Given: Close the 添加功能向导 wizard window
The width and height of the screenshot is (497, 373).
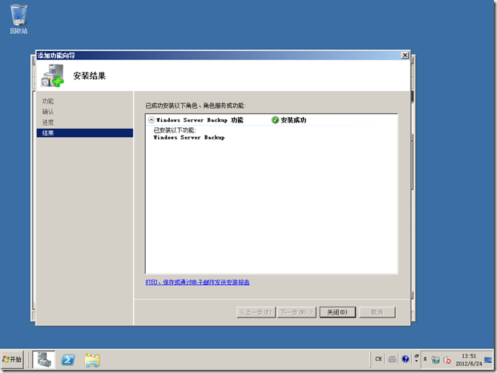Looking at the screenshot, I should pyautogui.click(x=404, y=55).
